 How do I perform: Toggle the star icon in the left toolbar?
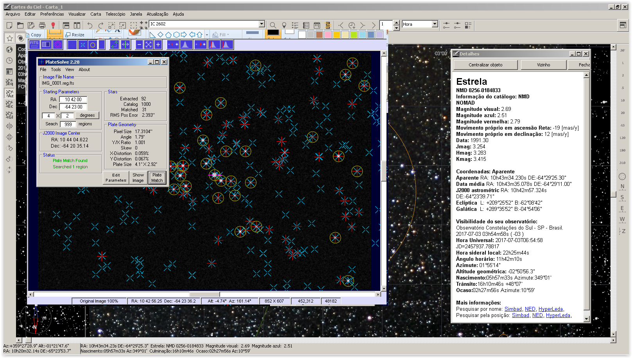click(x=9, y=38)
